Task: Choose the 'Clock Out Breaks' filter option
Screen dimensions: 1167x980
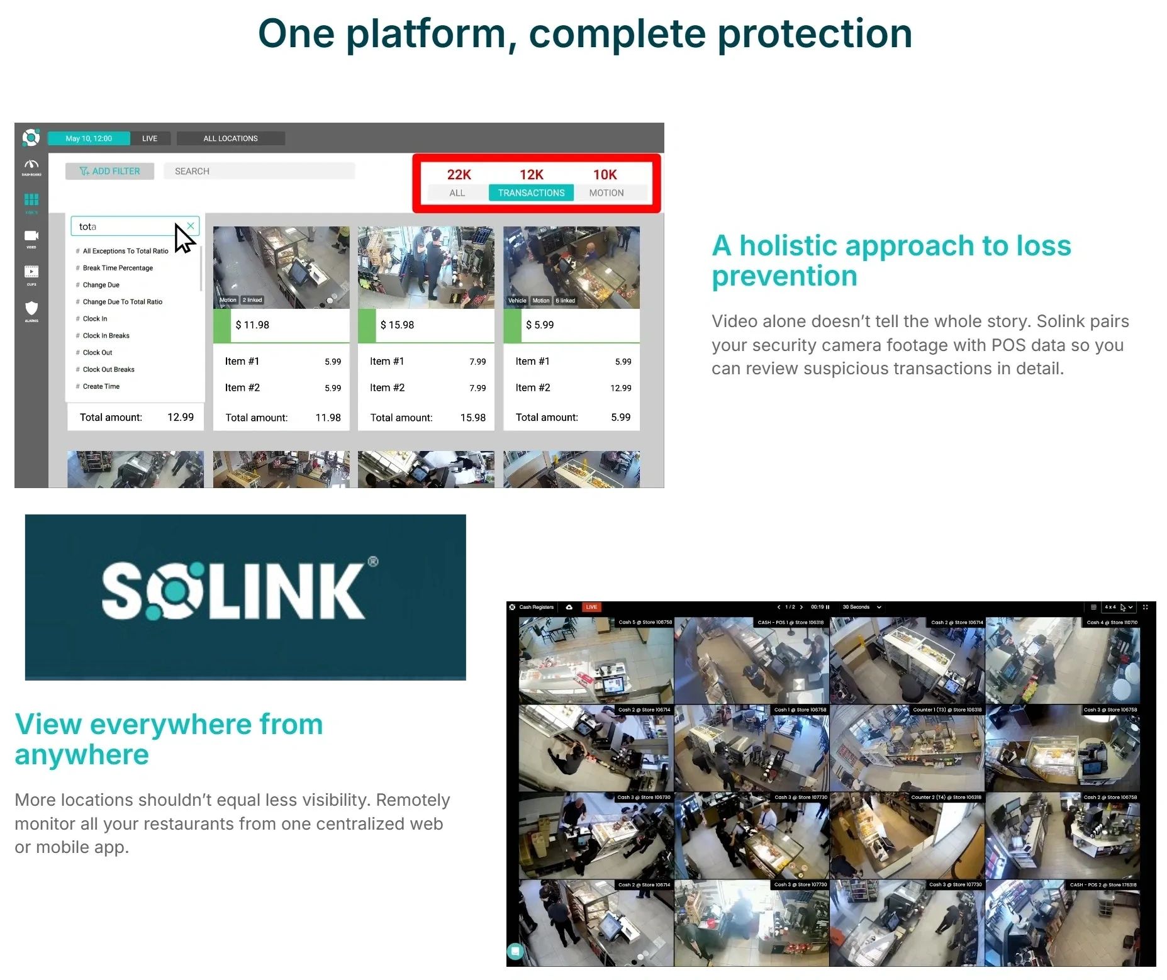Action: [x=108, y=370]
